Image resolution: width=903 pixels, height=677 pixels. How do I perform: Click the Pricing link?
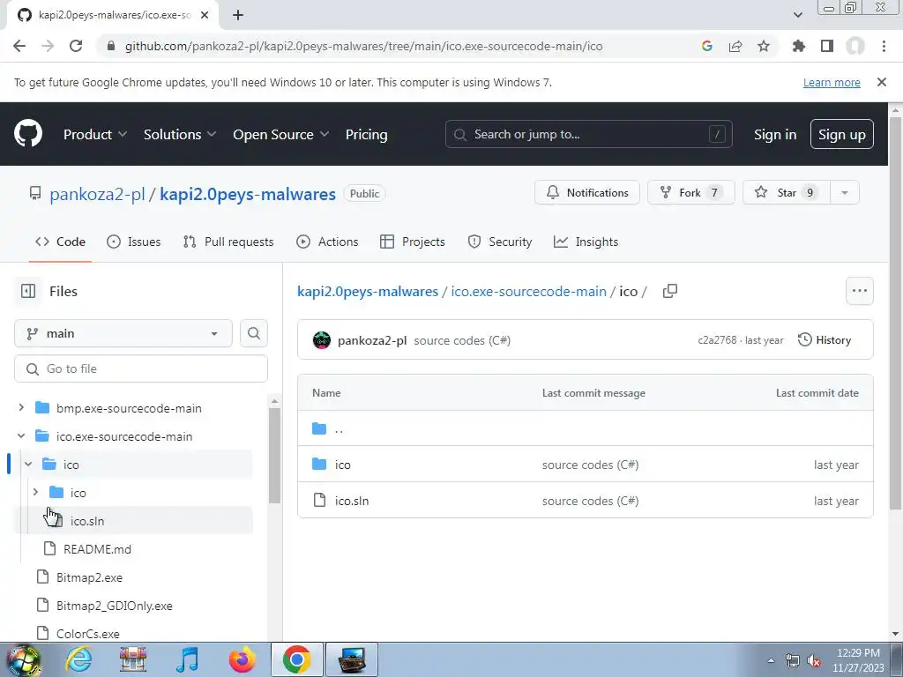(x=366, y=134)
